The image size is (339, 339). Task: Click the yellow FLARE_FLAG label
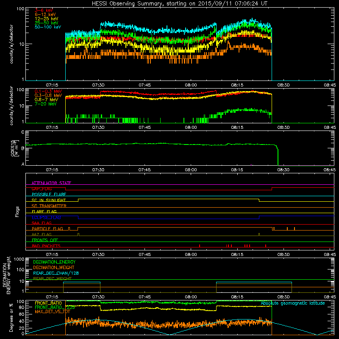[x=44, y=211]
